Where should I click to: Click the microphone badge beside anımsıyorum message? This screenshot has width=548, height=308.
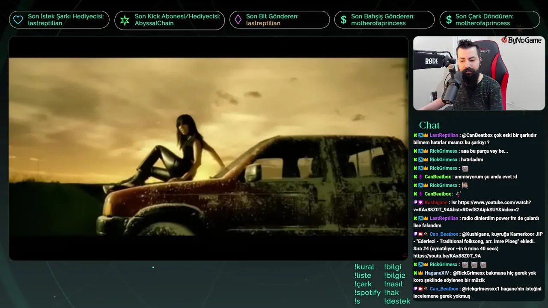coord(420,177)
